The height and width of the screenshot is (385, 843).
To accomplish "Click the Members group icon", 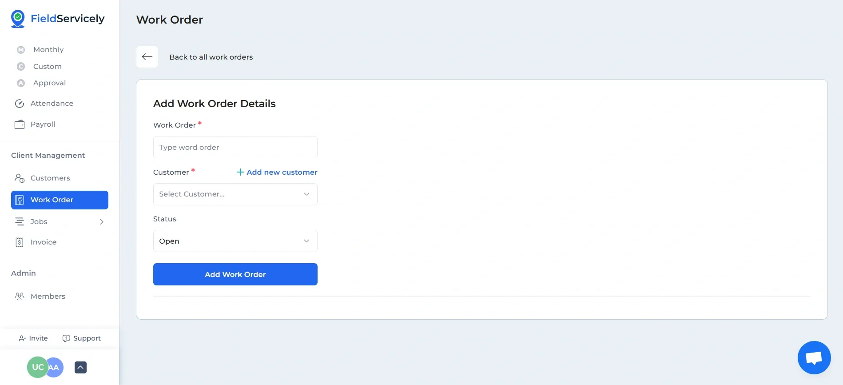I will [x=20, y=296].
